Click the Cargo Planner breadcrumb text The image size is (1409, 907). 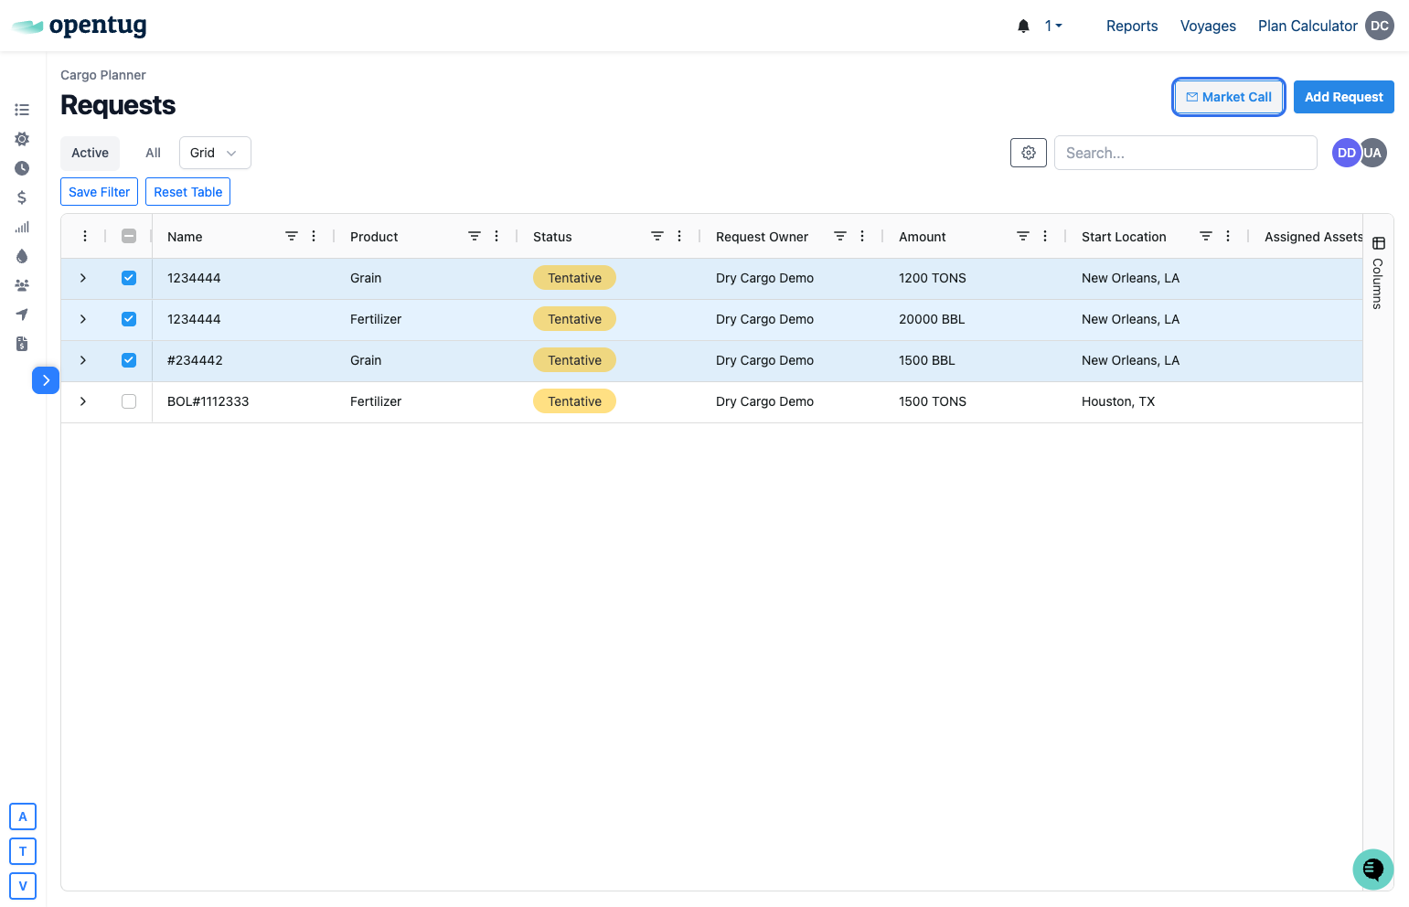tap(103, 75)
